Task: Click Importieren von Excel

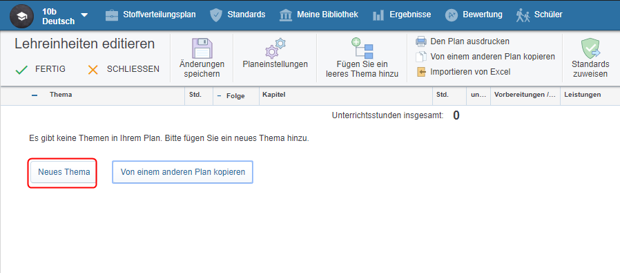Action: coord(470,72)
